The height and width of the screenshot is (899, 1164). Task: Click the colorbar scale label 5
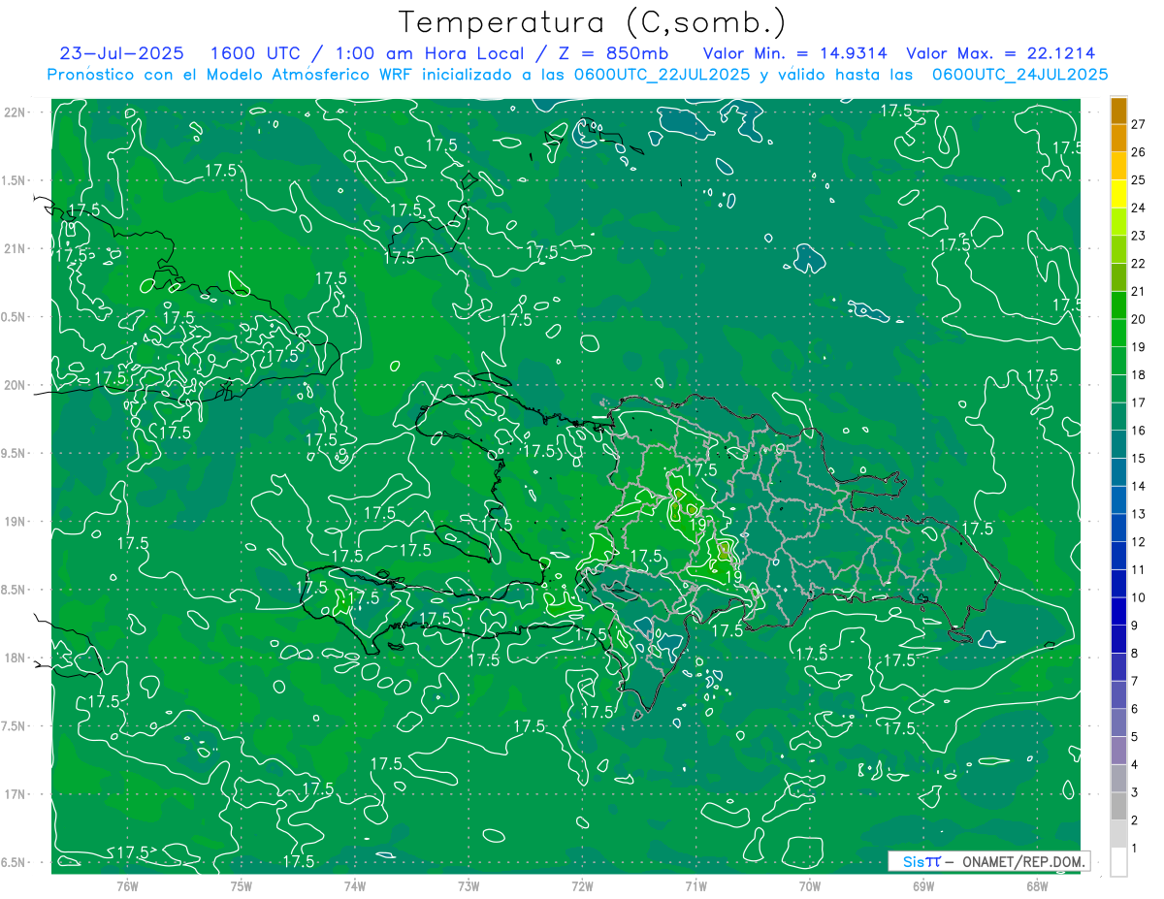tap(1136, 737)
